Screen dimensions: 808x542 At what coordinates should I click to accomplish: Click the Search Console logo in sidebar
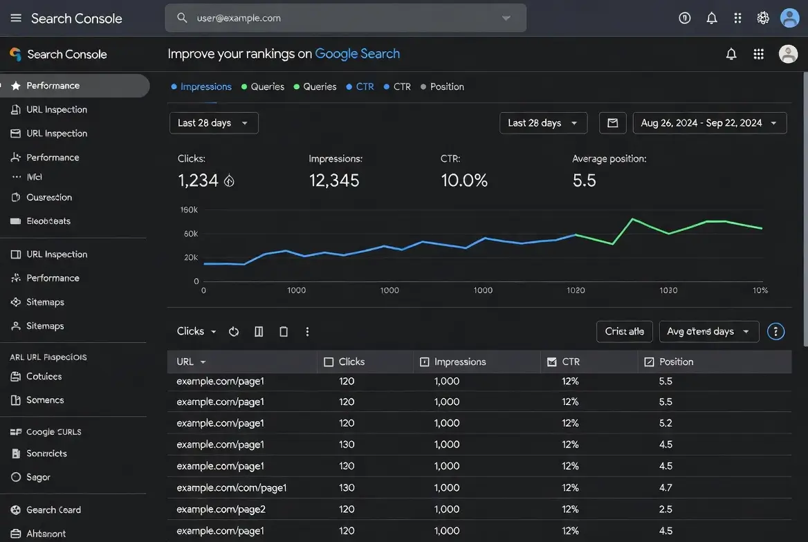click(15, 54)
